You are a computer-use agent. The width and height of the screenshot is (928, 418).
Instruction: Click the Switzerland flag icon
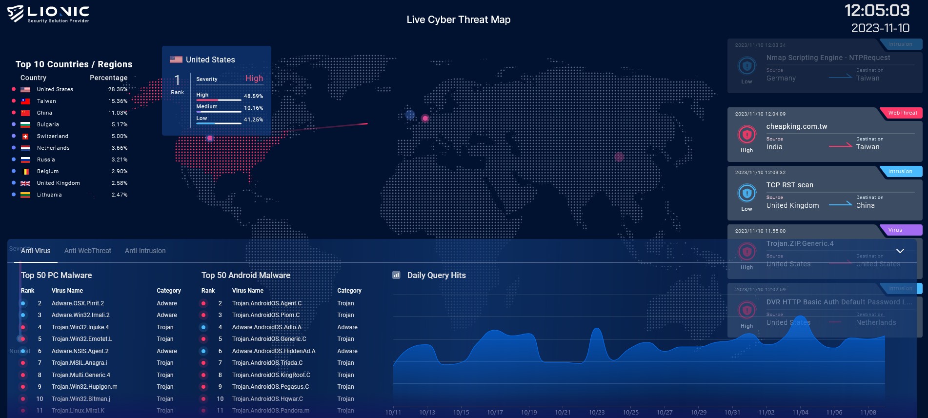click(x=25, y=137)
